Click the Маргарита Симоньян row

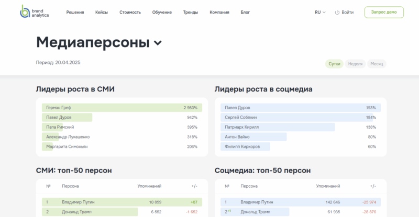[x=122, y=146]
